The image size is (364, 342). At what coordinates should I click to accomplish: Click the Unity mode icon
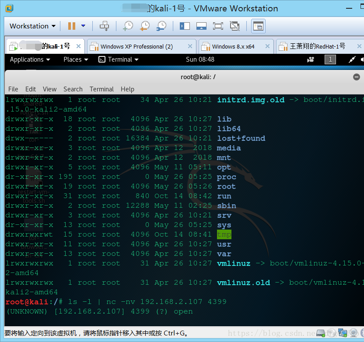click(x=234, y=26)
